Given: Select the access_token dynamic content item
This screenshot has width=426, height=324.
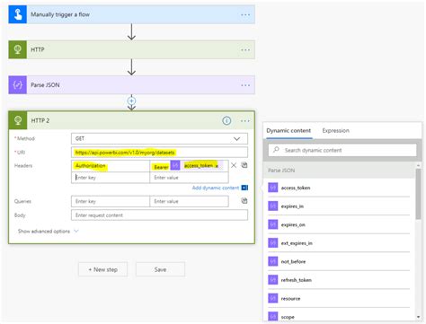Looking at the screenshot, I should click(339, 188).
